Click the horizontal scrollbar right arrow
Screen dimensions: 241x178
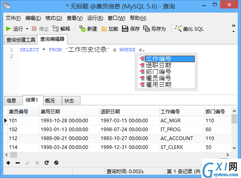[228, 155]
